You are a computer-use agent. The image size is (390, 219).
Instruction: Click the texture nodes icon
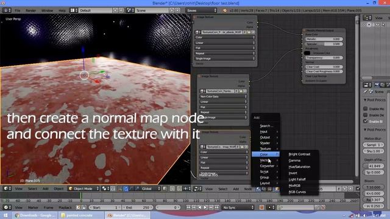tap(269, 189)
